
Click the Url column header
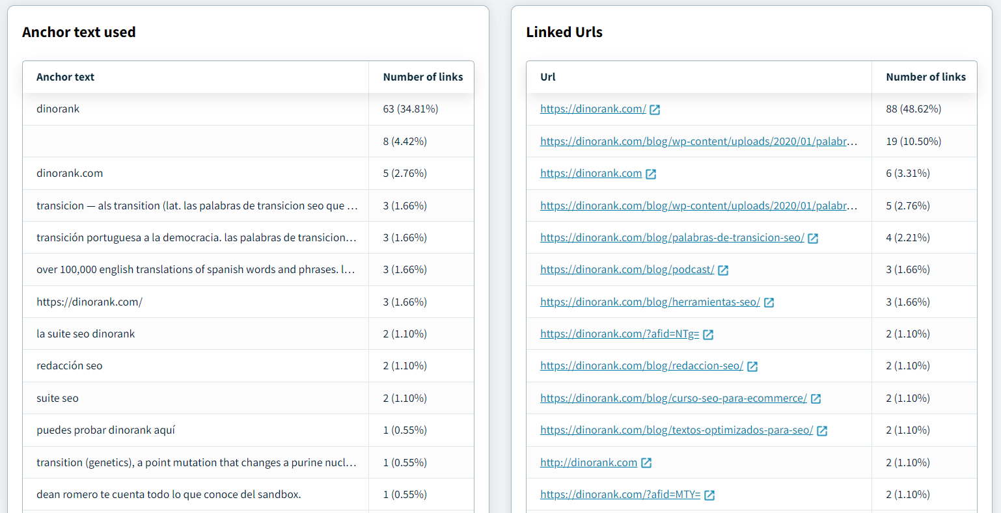click(547, 77)
